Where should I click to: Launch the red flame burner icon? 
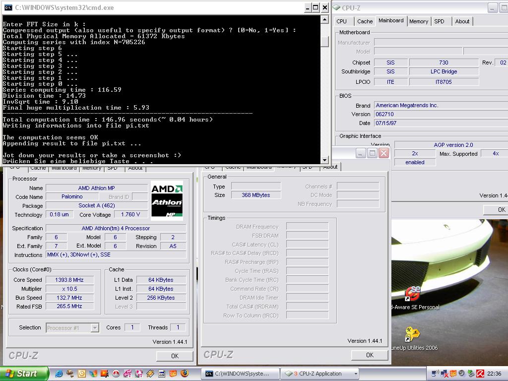pyautogui.click(x=116, y=374)
